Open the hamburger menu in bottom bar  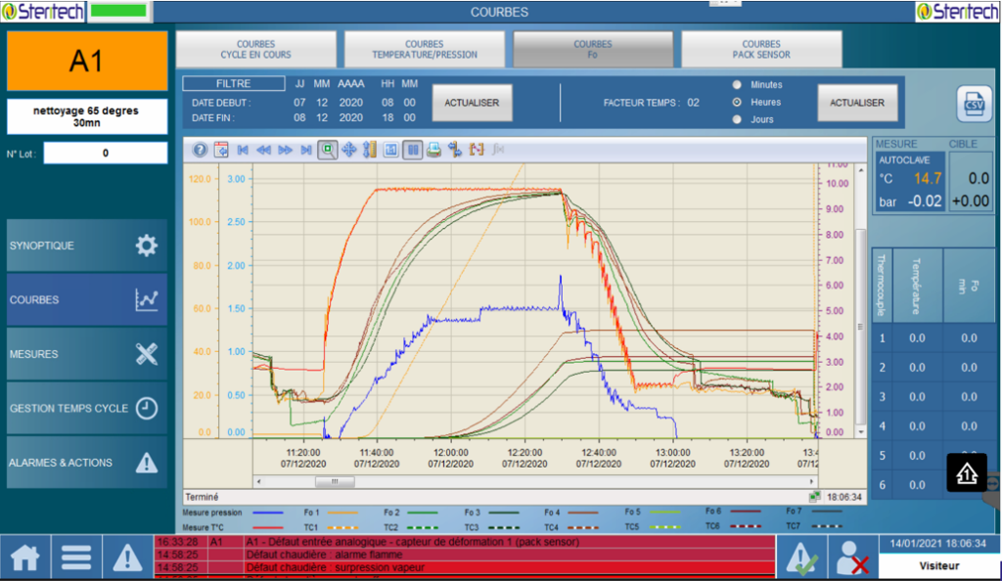[x=76, y=558]
